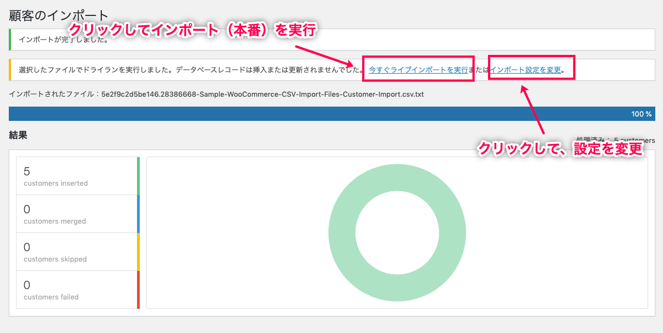
Task: Select the customers inserted result tile
Action: coord(78,176)
